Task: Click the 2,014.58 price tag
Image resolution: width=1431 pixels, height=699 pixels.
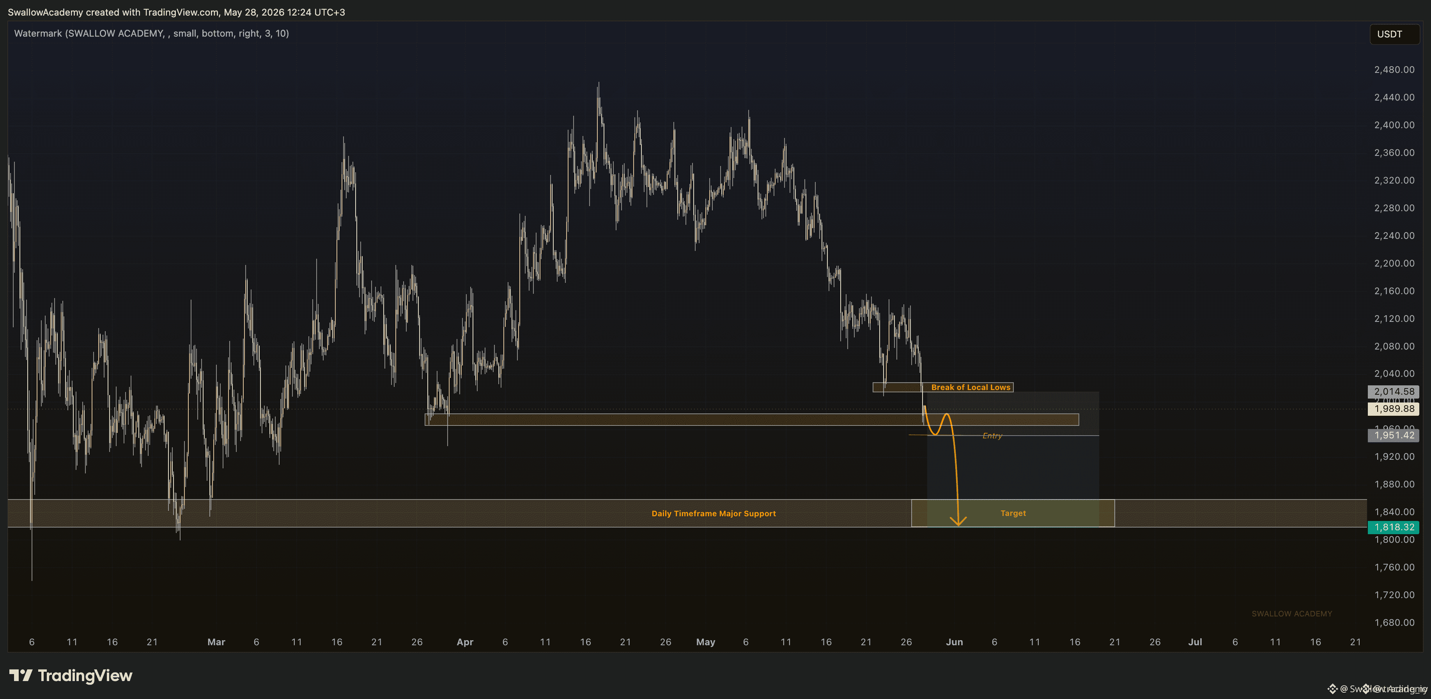Action: tap(1393, 392)
